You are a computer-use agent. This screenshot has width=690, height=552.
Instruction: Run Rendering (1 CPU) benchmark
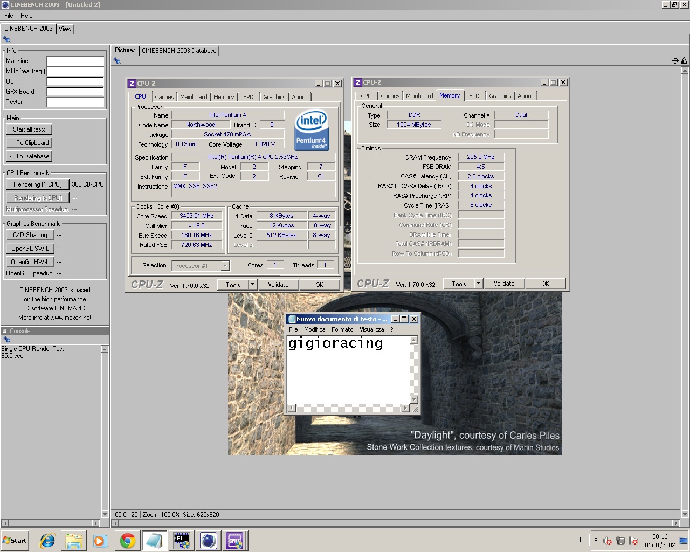pyautogui.click(x=38, y=184)
